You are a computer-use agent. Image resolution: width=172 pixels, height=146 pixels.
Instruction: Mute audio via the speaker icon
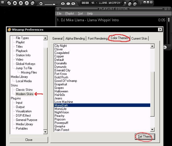coord(41,4)
